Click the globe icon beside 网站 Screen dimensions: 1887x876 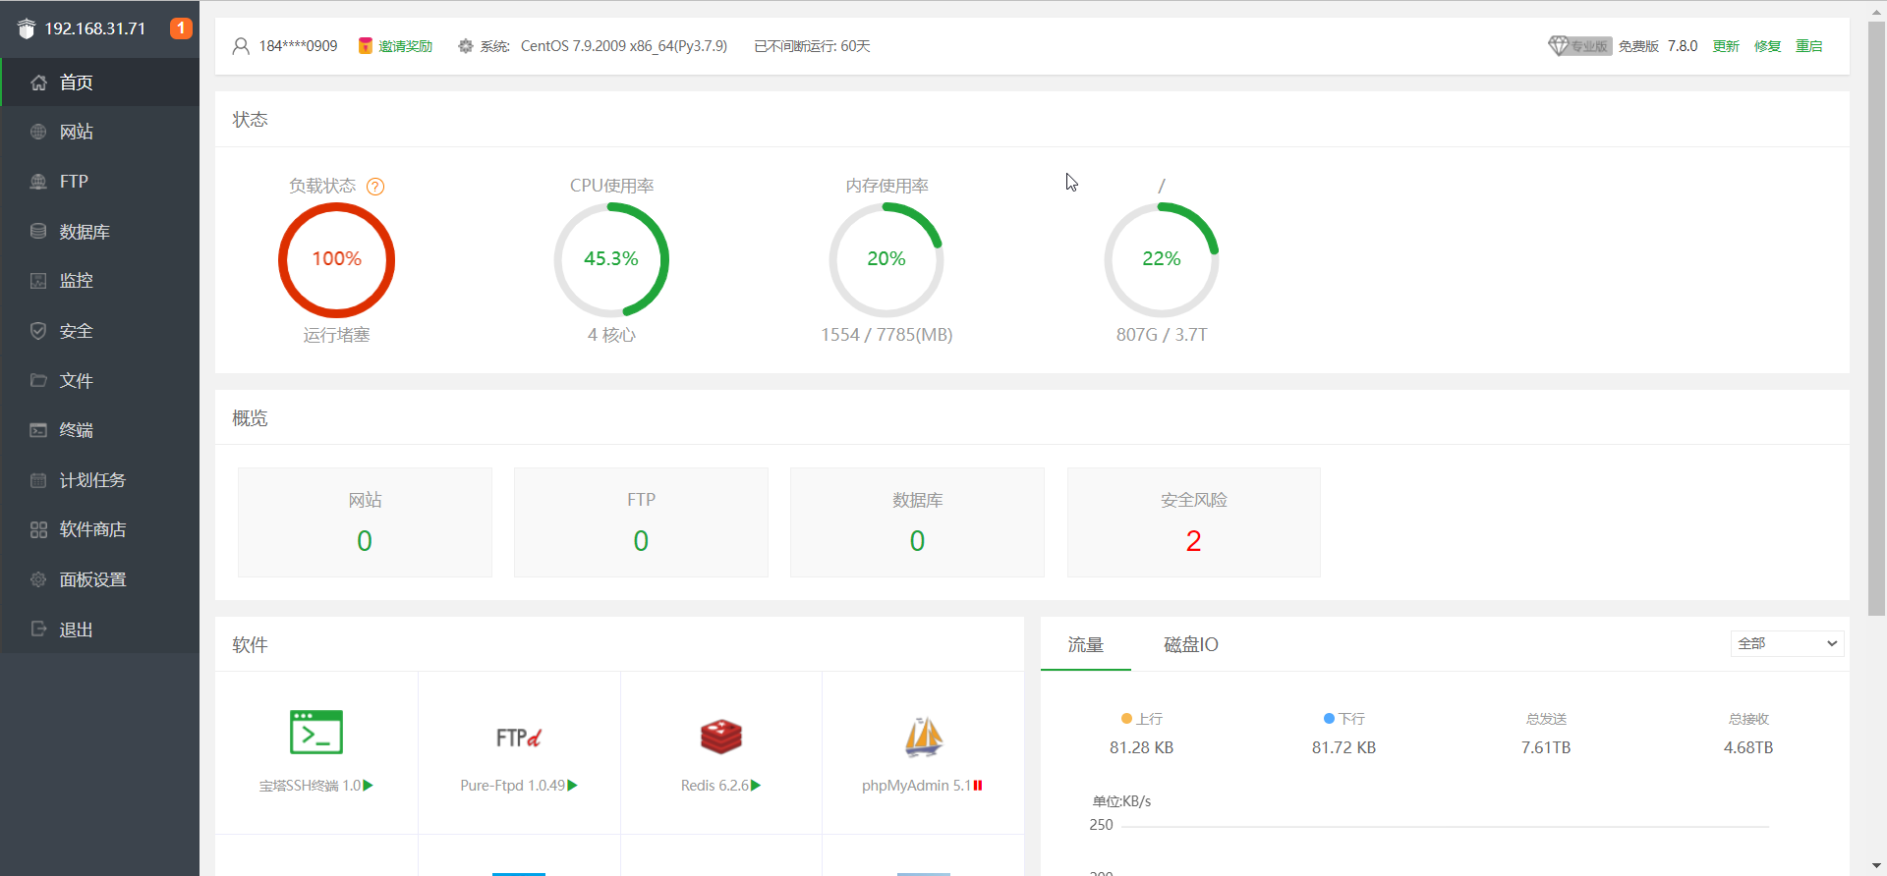38,132
